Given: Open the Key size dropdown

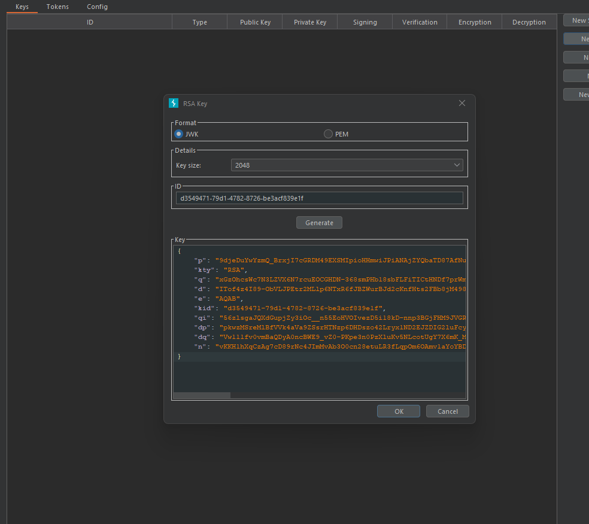Looking at the screenshot, I should point(347,165).
